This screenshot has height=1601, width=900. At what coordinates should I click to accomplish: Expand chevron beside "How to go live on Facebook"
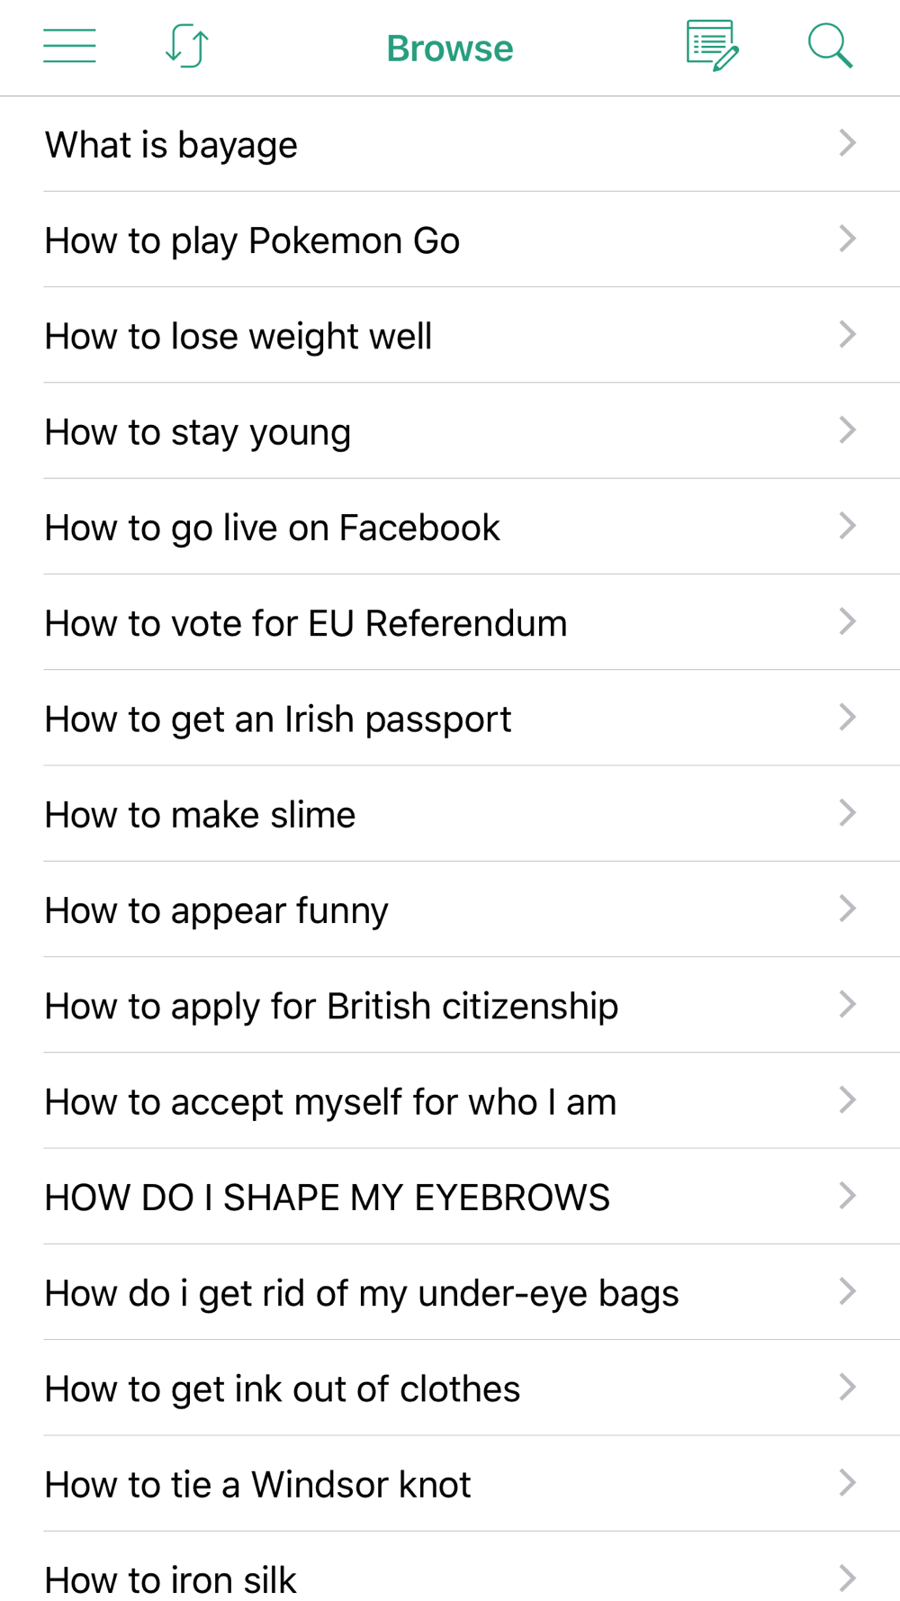[847, 526]
